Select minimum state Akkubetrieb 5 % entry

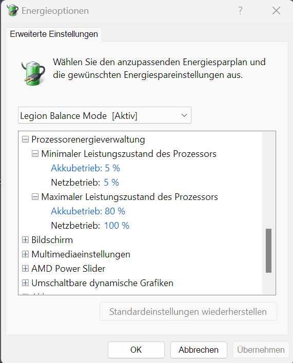point(86,168)
